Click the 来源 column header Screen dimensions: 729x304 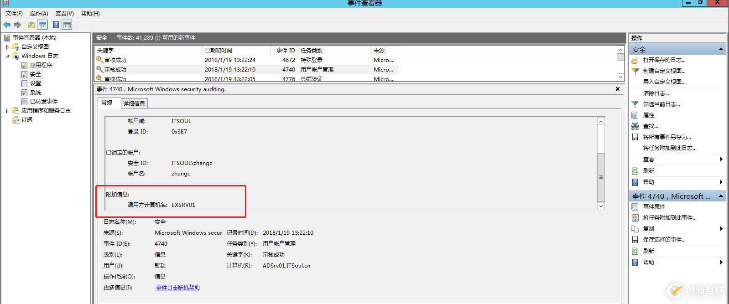[385, 51]
